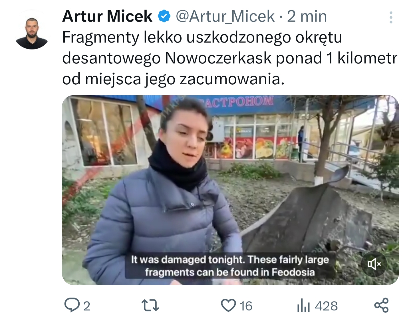Repost the tweet with the retweet icon
The width and height of the screenshot is (411, 321).
[150, 305]
